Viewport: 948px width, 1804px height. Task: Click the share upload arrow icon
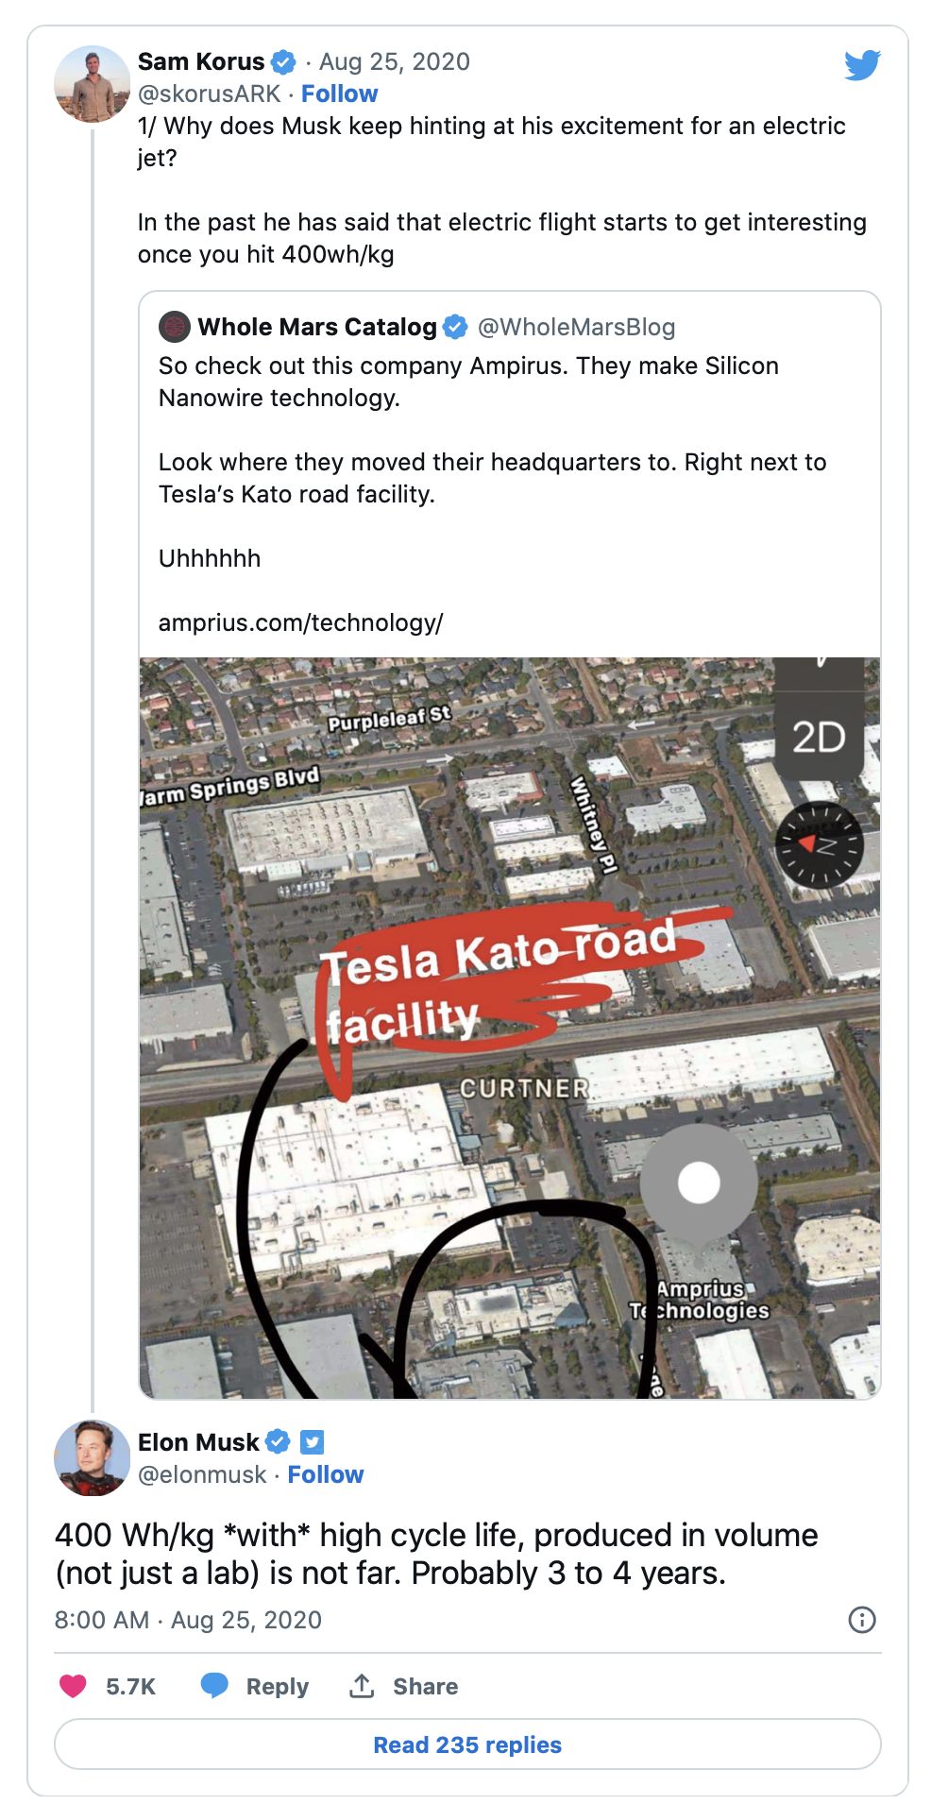(362, 1685)
